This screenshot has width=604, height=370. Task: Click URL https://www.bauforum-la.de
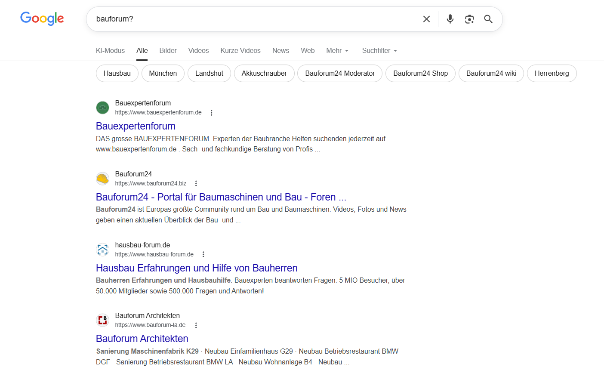click(151, 325)
